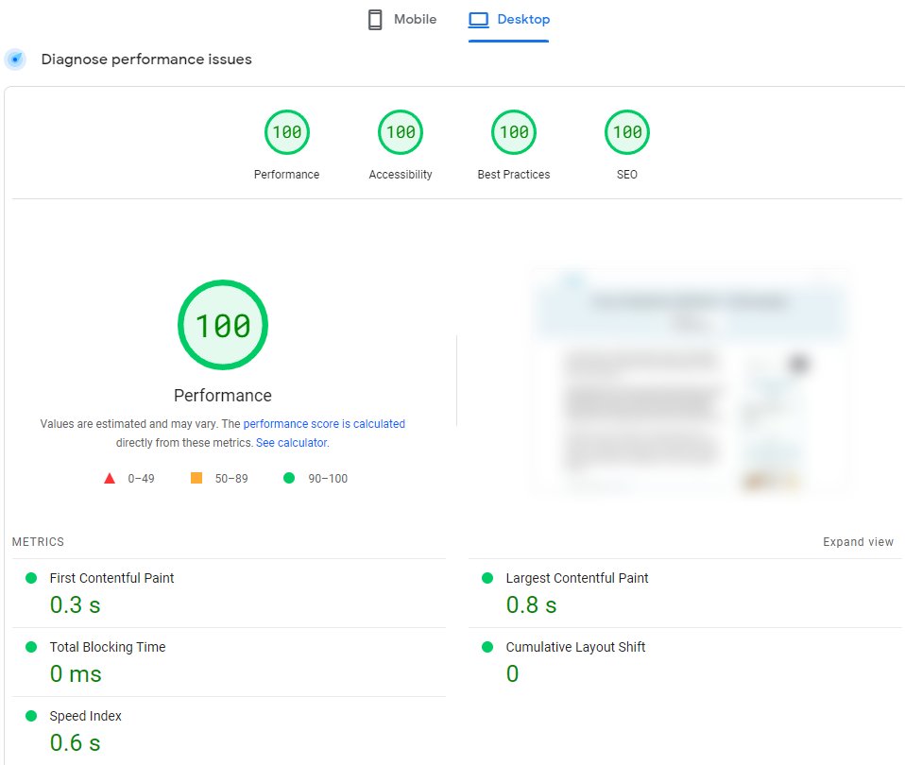Click the blurred page screenshot thumbnail
This screenshot has height=765, width=905.
690,381
